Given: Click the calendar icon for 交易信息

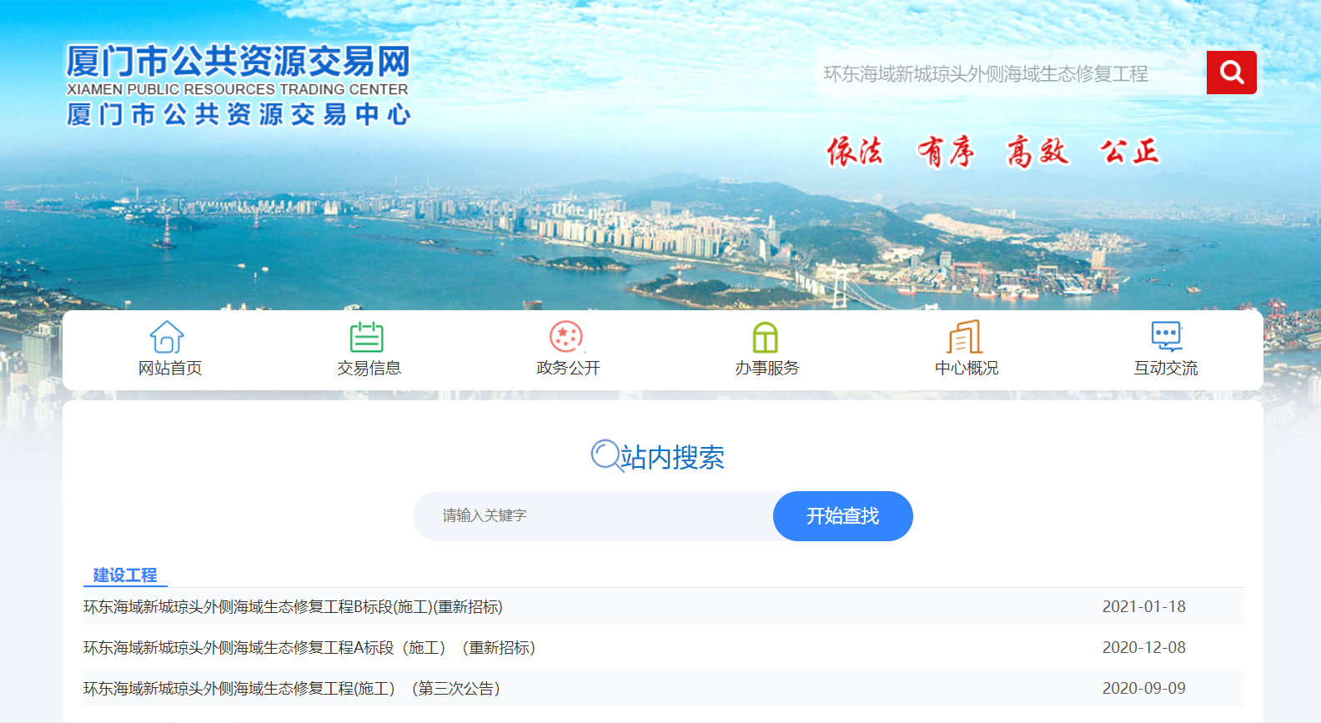Looking at the screenshot, I should [366, 337].
